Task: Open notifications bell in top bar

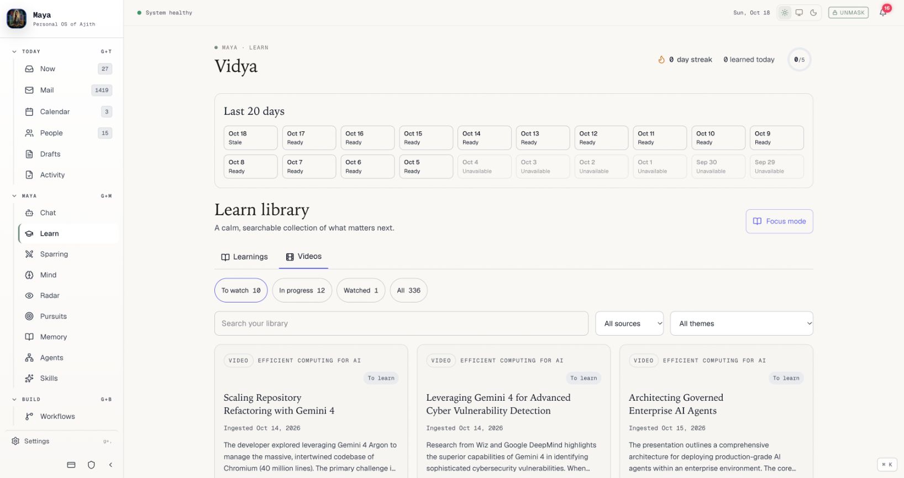Action: (x=883, y=13)
